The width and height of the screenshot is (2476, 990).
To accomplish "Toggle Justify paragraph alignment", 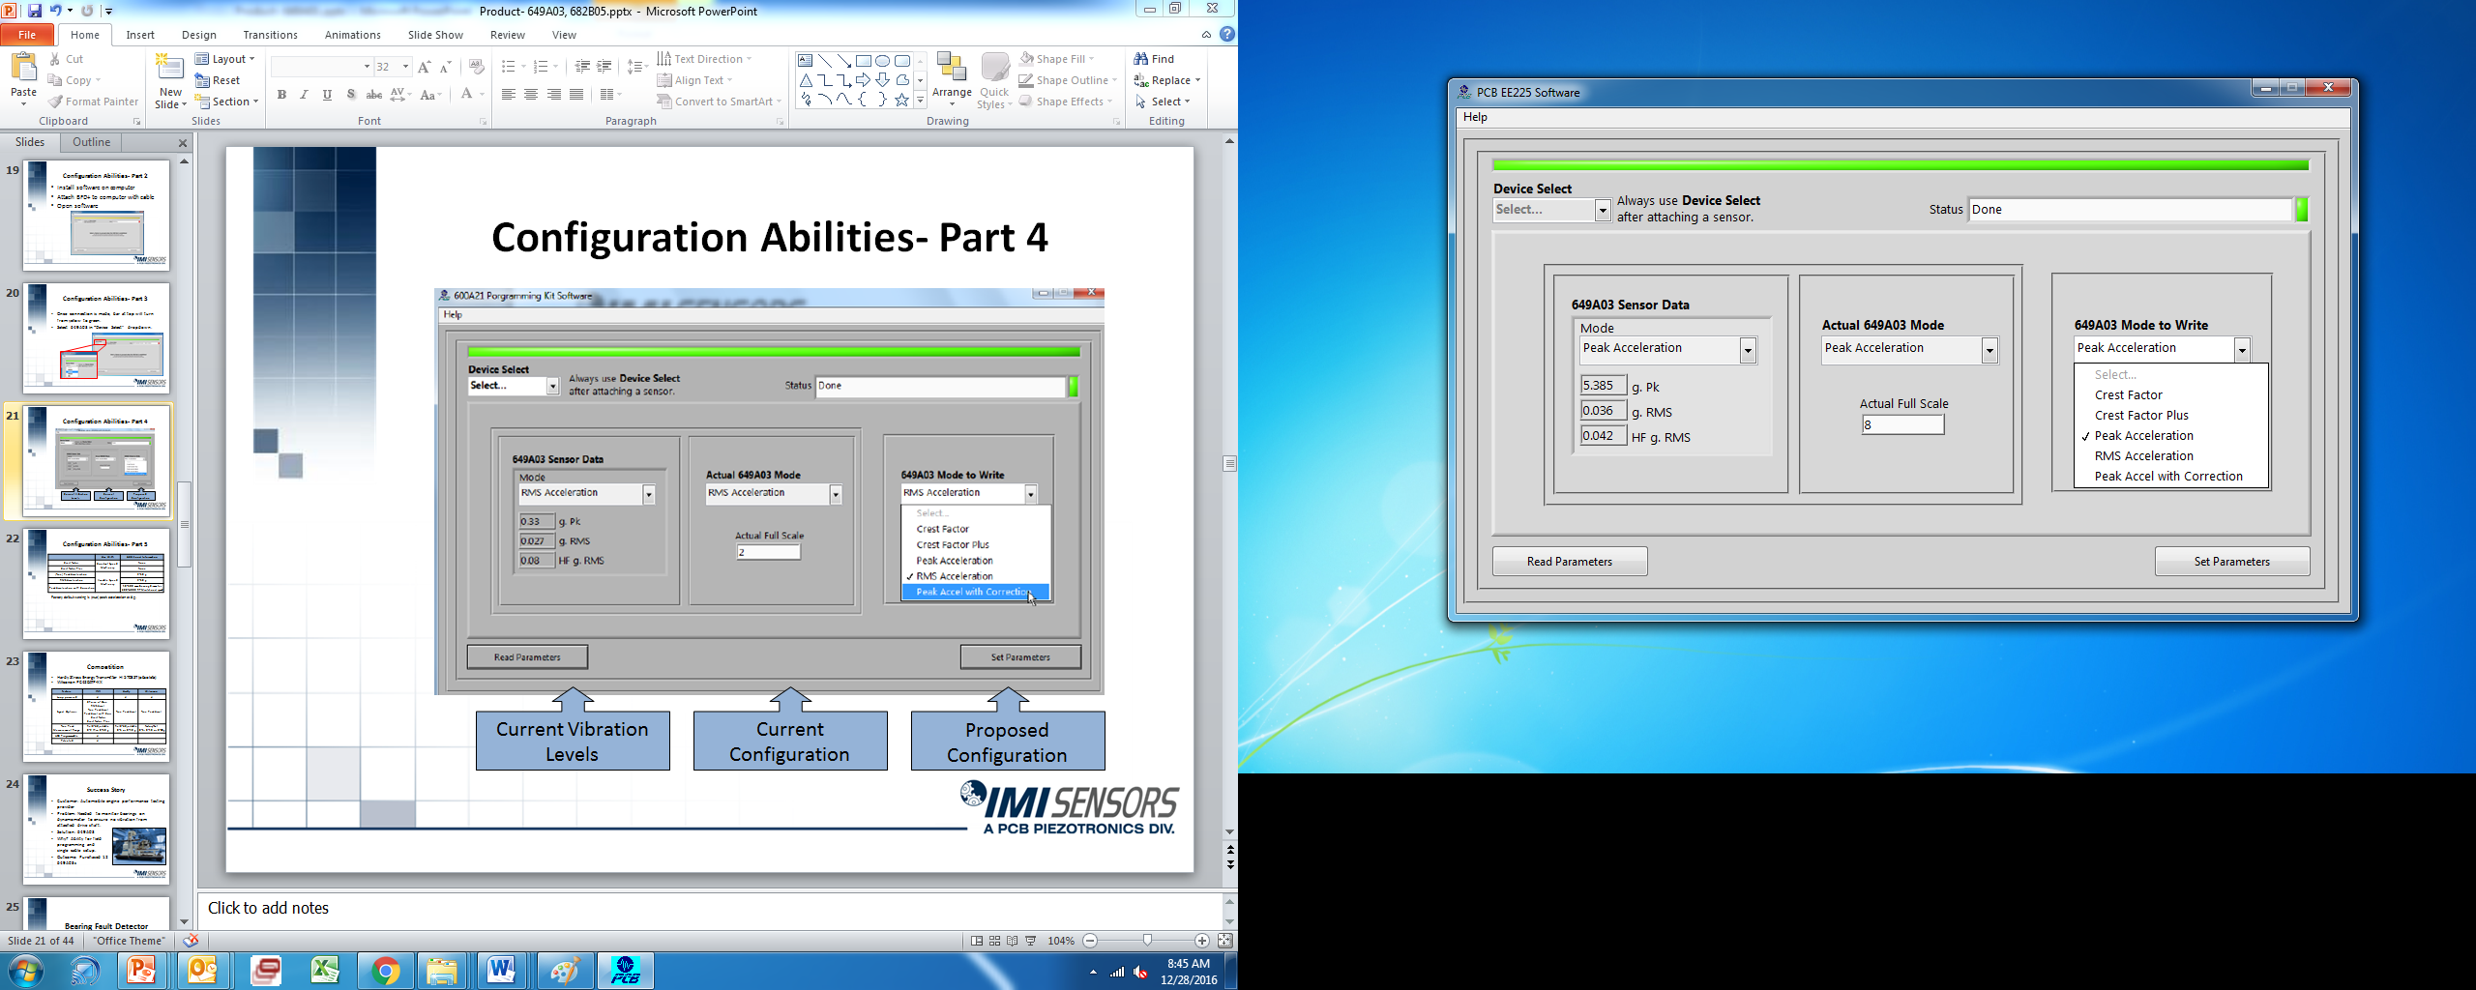I will coord(577,95).
